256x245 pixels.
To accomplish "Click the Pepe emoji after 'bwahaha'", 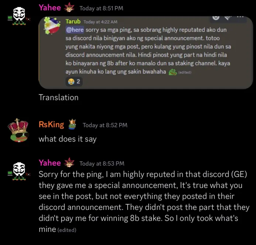I will pos(173,72).
